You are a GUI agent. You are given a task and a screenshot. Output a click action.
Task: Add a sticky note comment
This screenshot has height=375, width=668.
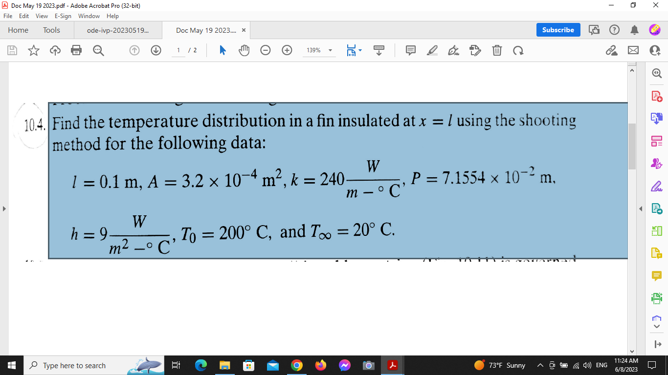click(x=410, y=50)
